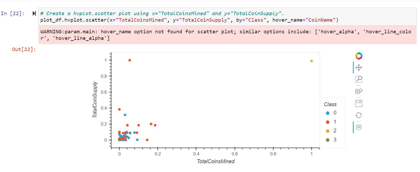Toggle Class 0 visibility in the legend
Viewport: 420px width, 172px height.
click(332, 113)
